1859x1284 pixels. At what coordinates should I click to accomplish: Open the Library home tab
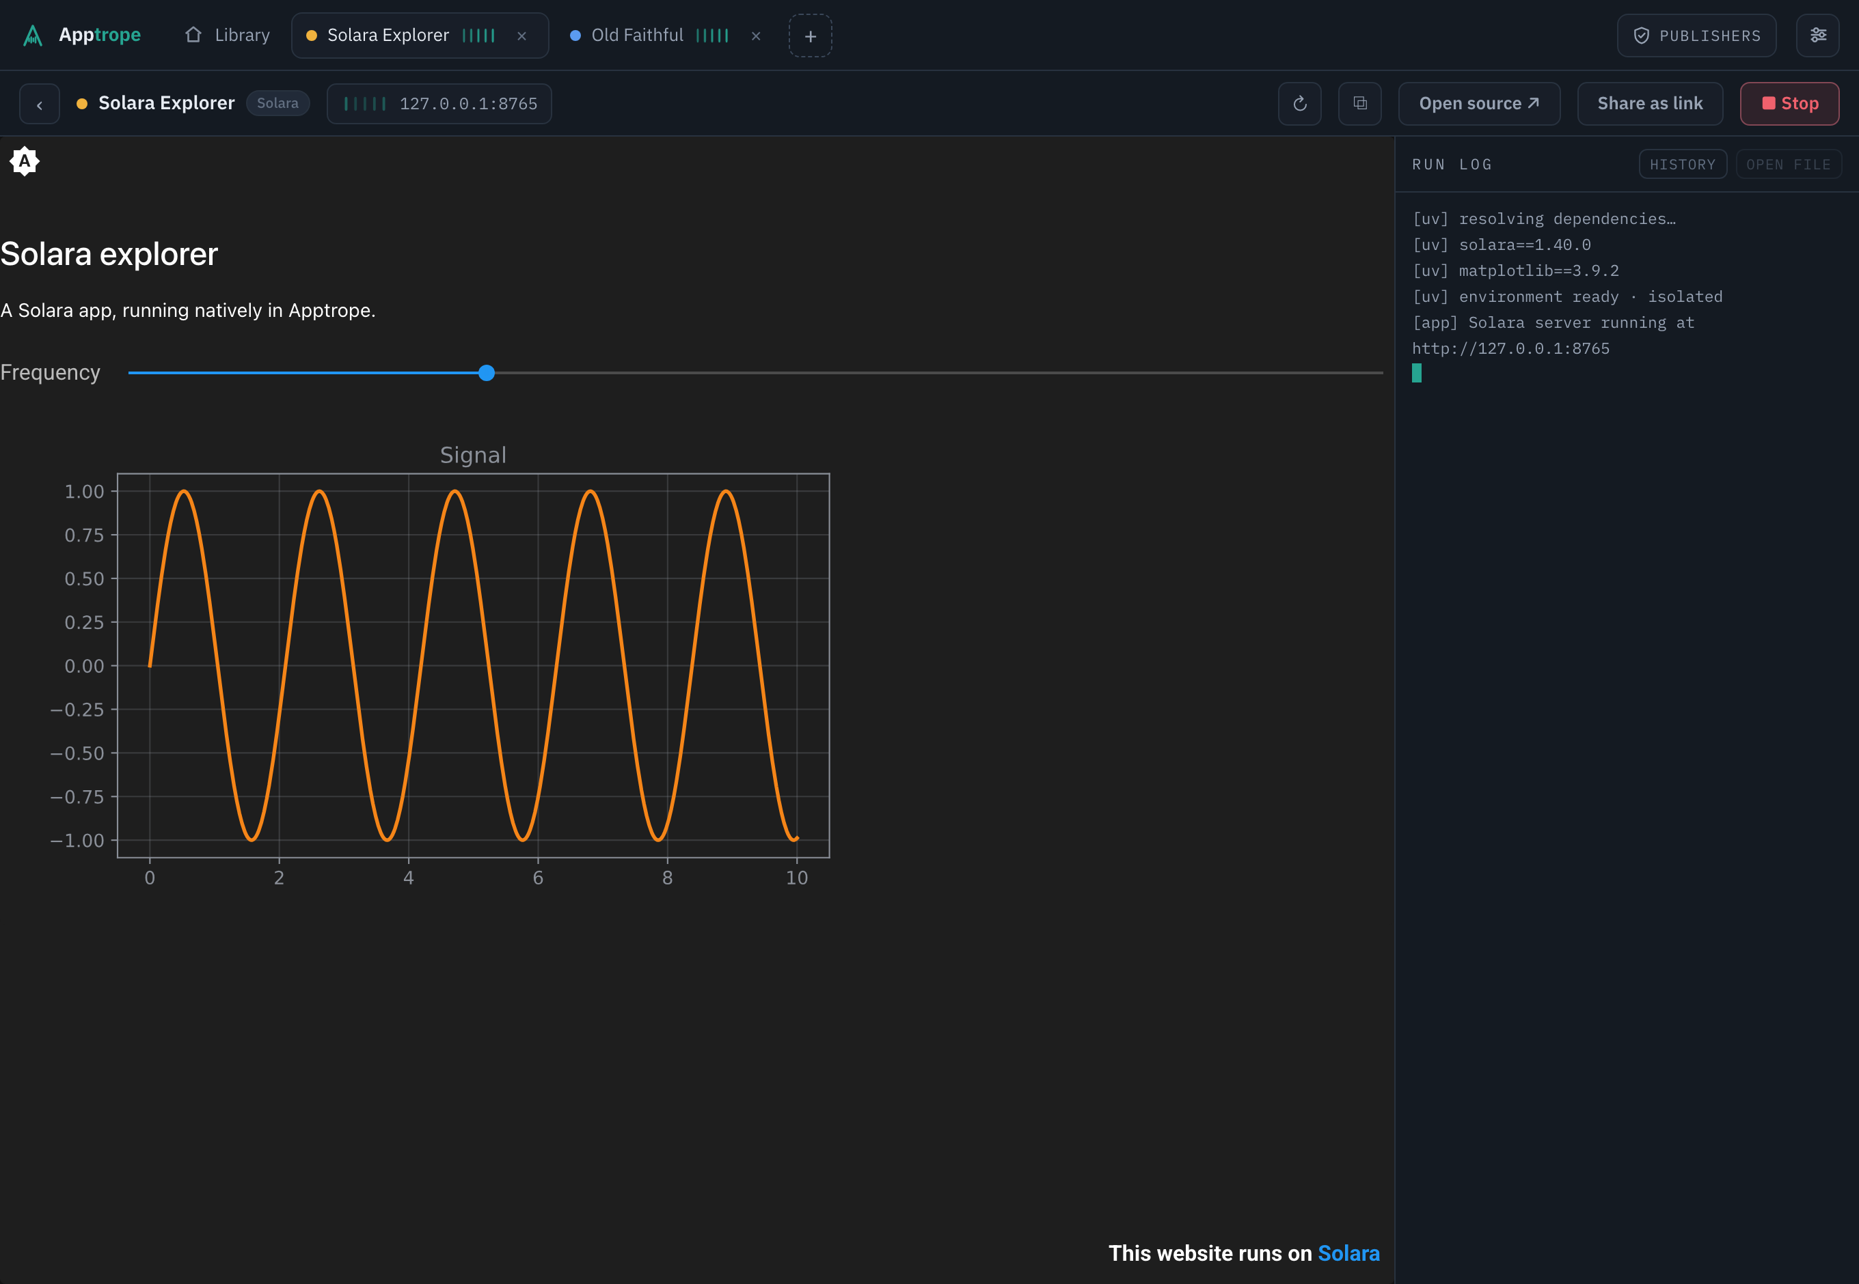(227, 36)
